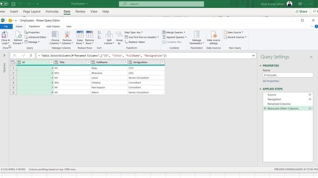The width and height of the screenshot is (318, 178).
Task: Click the formula bar text field
Action: 144,55
